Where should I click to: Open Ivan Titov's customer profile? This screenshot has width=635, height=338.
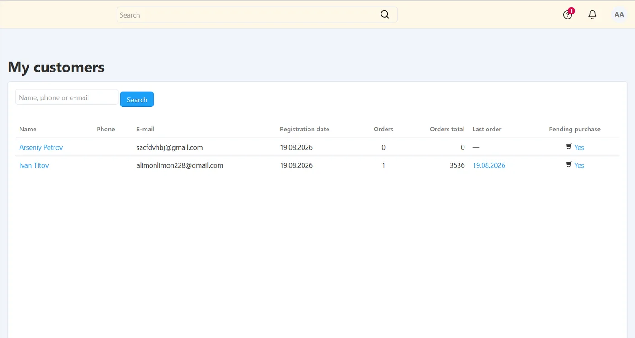[x=34, y=165]
